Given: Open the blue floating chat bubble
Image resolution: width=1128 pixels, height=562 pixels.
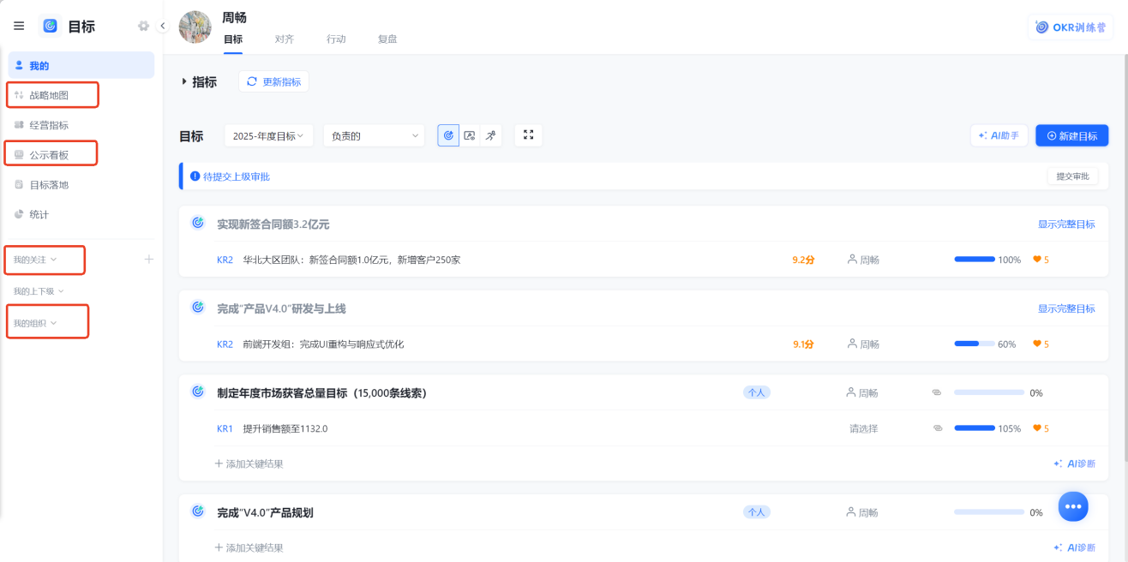Looking at the screenshot, I should (x=1073, y=506).
